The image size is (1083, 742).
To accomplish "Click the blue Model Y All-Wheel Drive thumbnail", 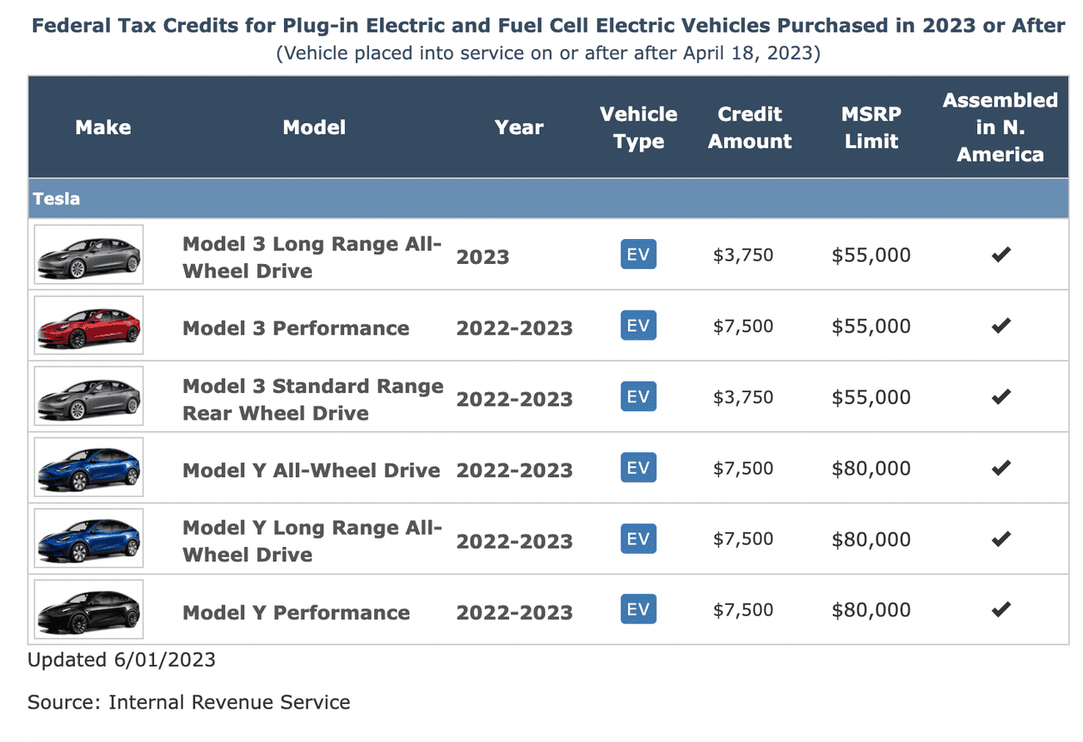I will click(88, 468).
